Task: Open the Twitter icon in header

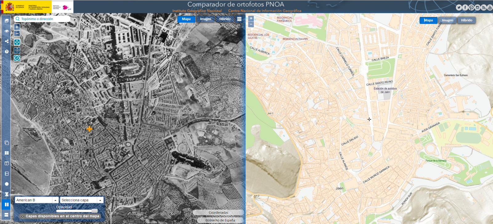Action: coord(459,8)
